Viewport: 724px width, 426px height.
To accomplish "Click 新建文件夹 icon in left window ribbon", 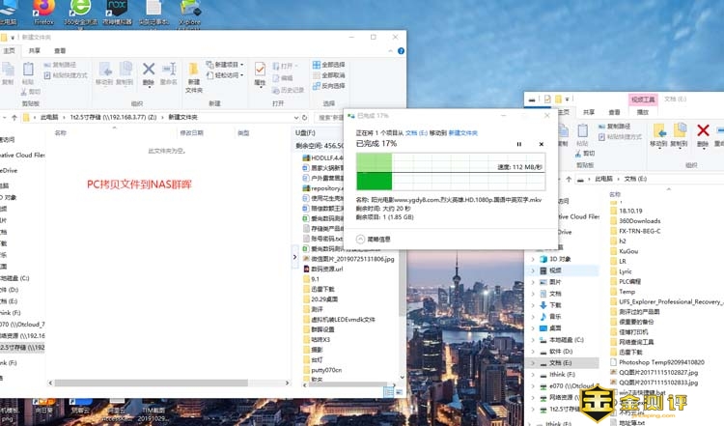I will click(x=194, y=73).
